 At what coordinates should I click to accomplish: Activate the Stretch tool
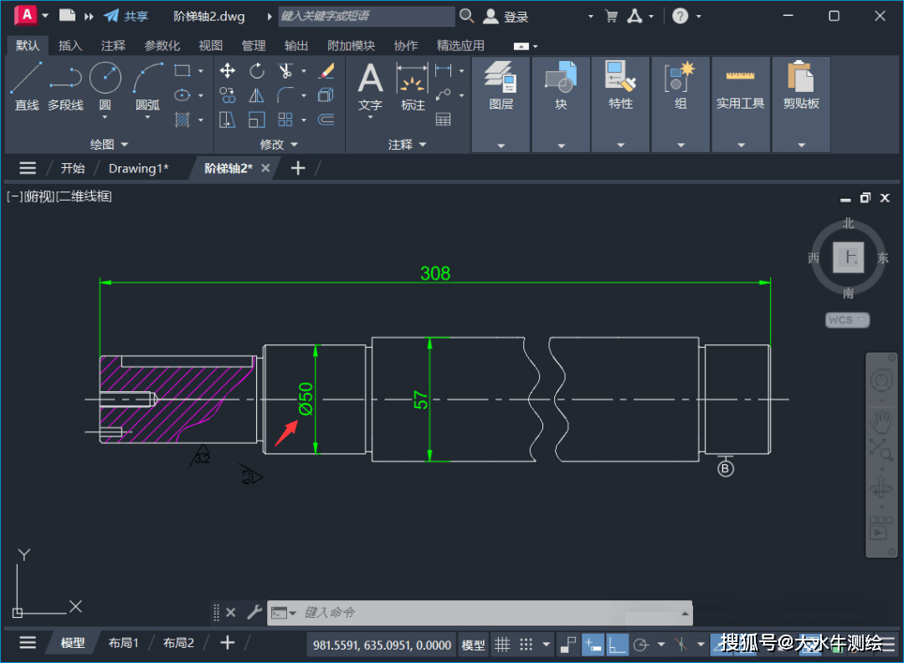click(227, 120)
